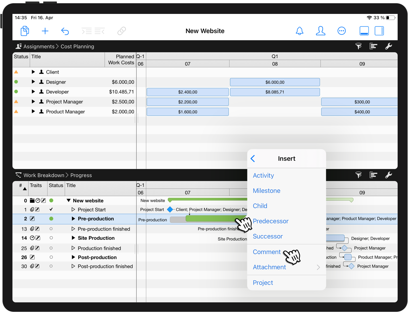The height and width of the screenshot is (313, 408).
Task: Click the Pre-production green progress bar
Action: tap(207, 219)
